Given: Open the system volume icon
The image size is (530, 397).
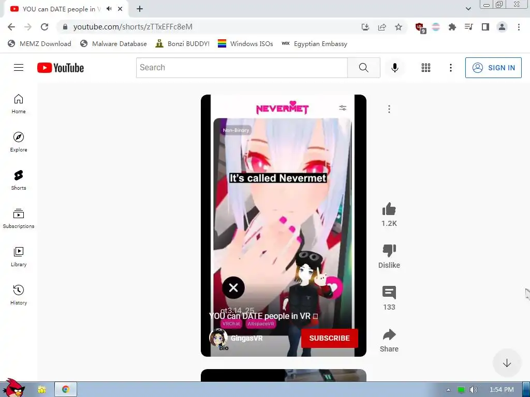Looking at the screenshot, I should [474, 390].
